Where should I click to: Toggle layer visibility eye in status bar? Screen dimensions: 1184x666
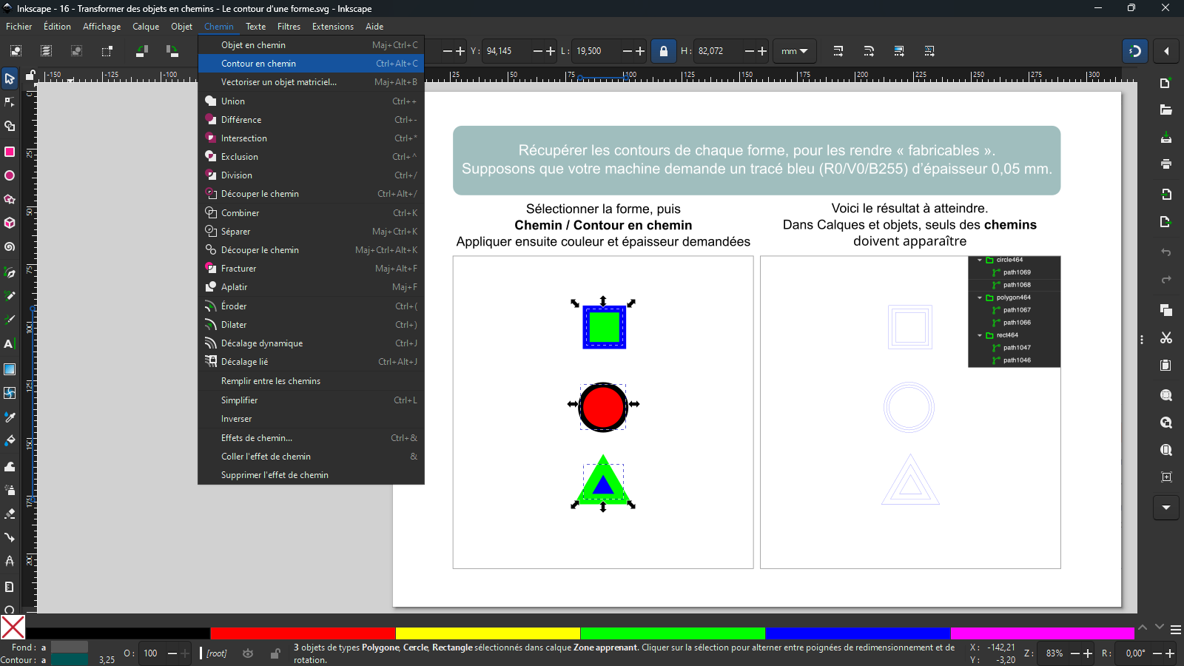point(248,653)
